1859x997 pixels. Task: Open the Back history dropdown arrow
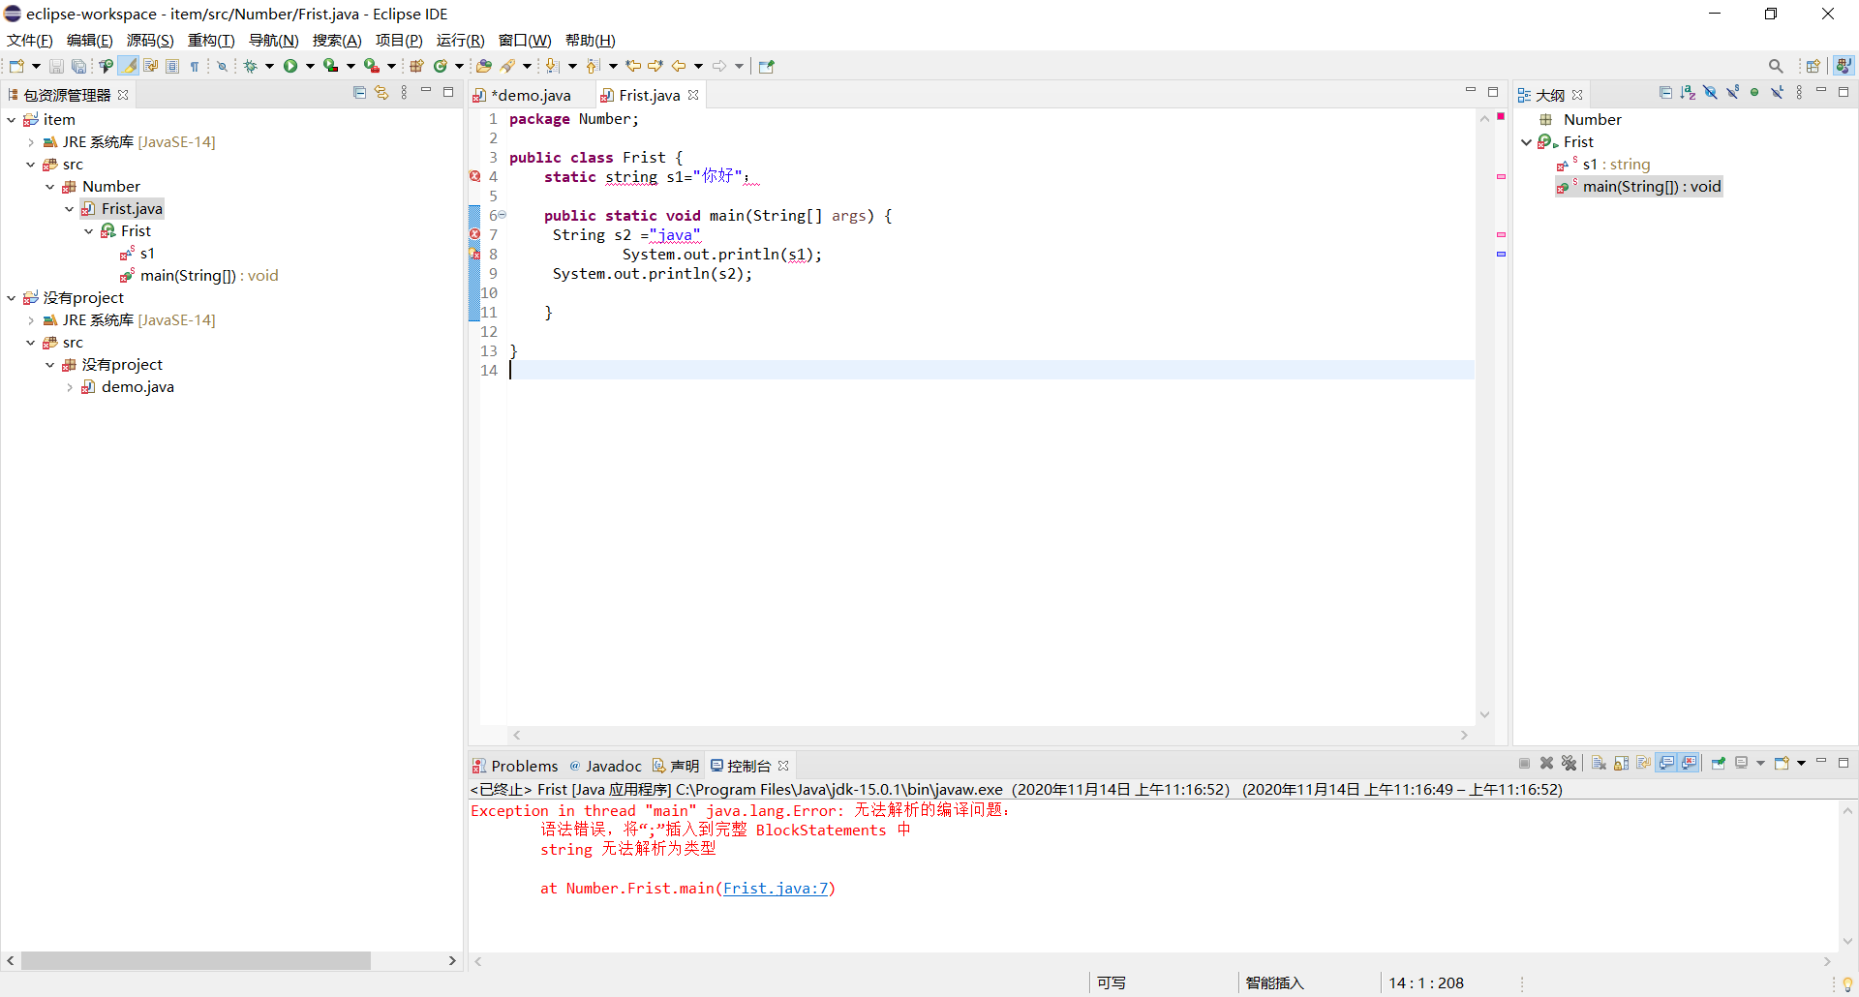[x=698, y=66]
